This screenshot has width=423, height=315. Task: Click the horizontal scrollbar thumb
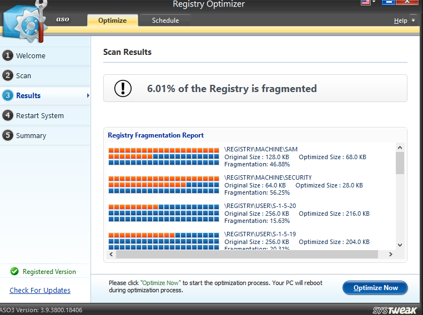[x=247, y=254]
